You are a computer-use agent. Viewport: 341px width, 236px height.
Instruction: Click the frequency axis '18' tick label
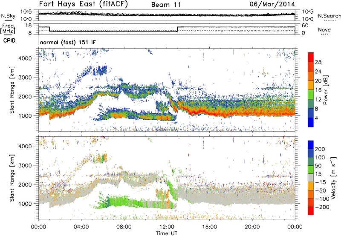29,26
